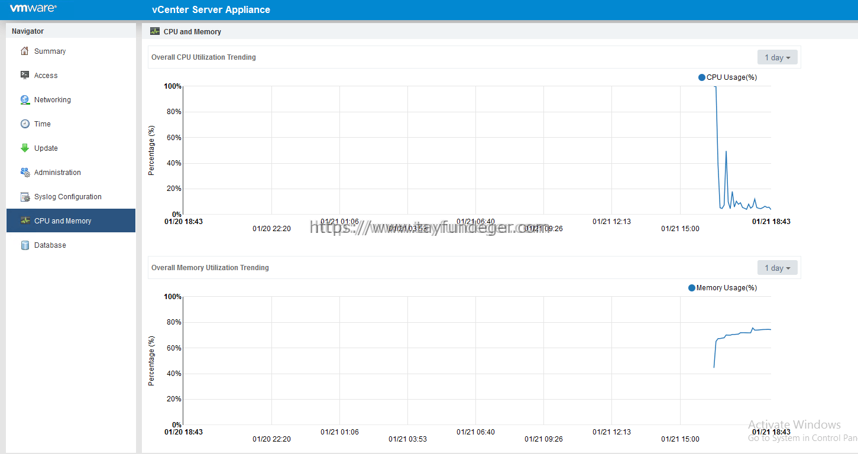Open Time settings
The width and height of the screenshot is (858, 454).
pyautogui.click(x=71, y=124)
